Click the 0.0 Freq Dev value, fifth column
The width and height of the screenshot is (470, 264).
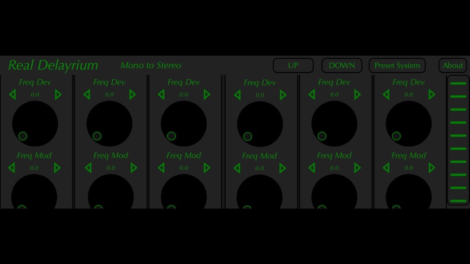pyautogui.click(x=334, y=94)
